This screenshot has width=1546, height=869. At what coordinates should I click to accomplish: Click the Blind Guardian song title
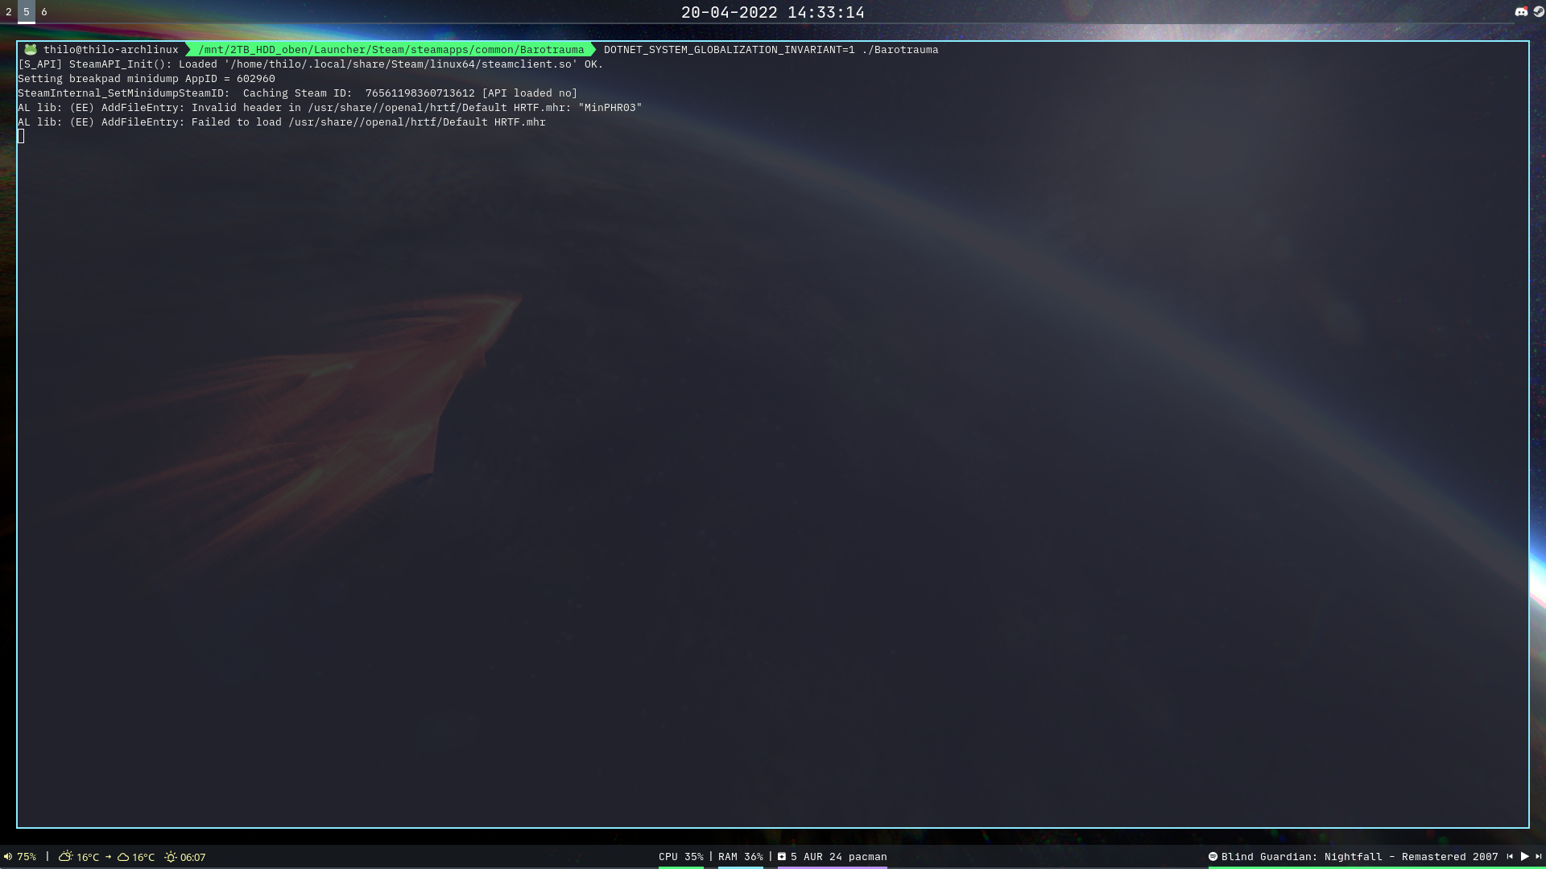[1359, 857]
